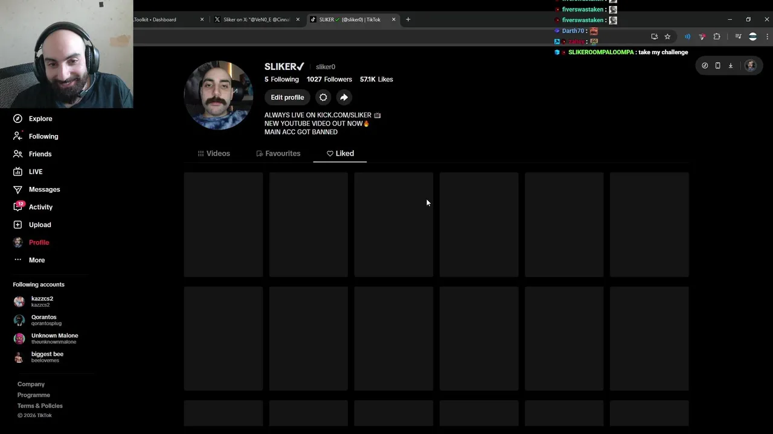Screen dimensions: 773x434
Task: Click the profile settings gear icon
Action: [323, 97]
